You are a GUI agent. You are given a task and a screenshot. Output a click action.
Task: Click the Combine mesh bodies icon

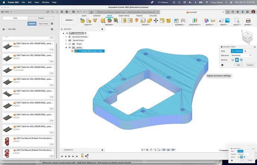149,20
